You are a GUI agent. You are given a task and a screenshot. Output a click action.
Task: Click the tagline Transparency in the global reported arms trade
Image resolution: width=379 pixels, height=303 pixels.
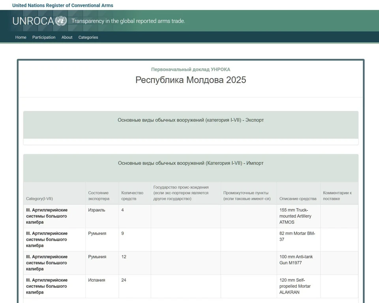[128, 21]
